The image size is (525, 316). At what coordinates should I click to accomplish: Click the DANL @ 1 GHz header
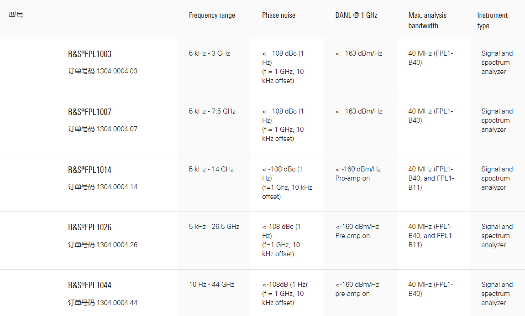[x=356, y=16]
